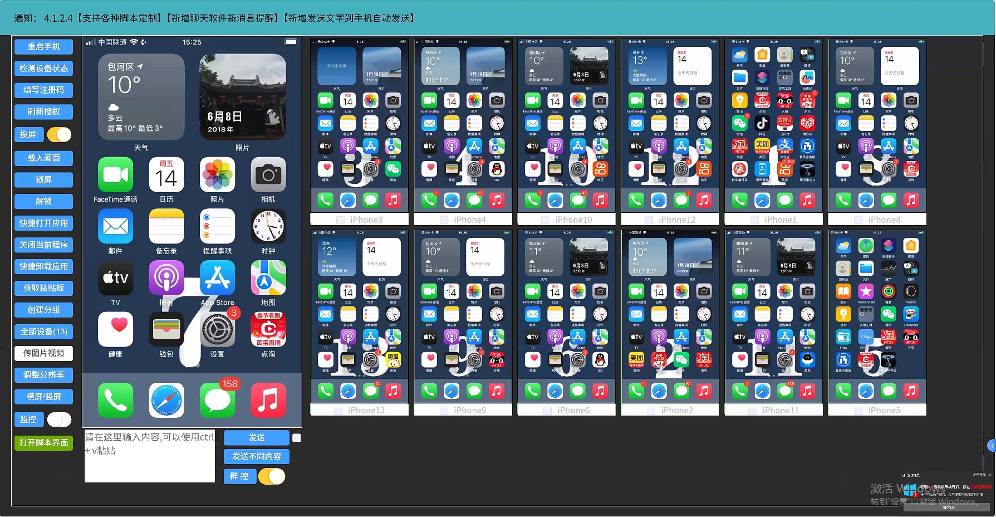Open Music app in main phone dock
This screenshot has width=996, height=517.
pos(268,400)
